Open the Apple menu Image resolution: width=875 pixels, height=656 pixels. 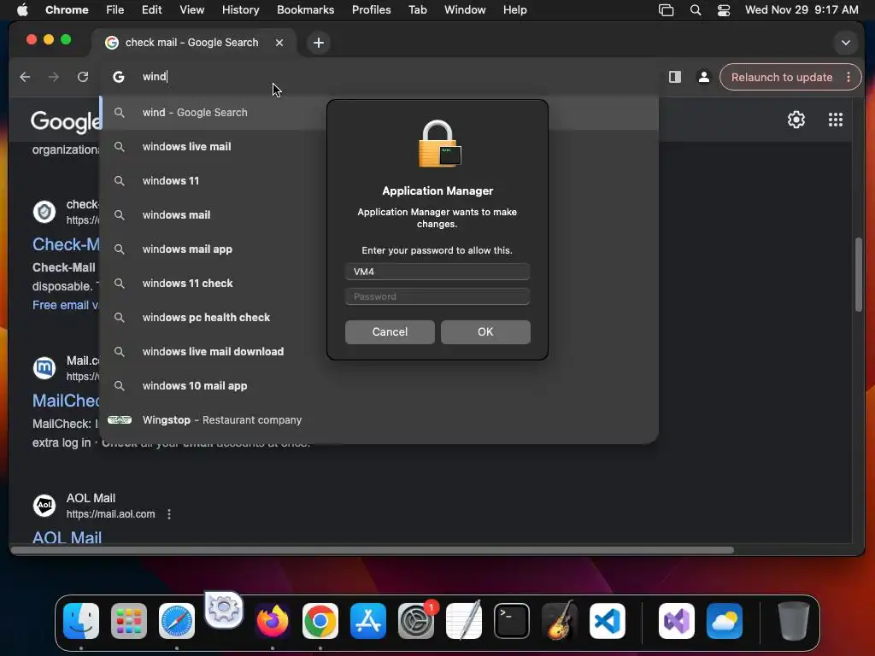(x=22, y=10)
